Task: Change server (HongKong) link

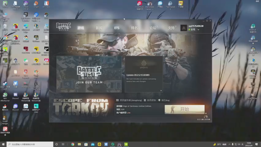Action: [x=129, y=100]
